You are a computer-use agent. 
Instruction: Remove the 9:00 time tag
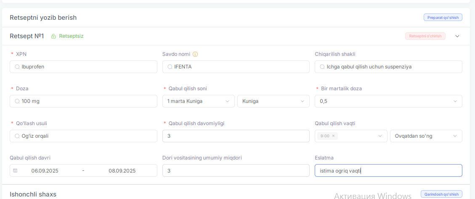[333, 136]
